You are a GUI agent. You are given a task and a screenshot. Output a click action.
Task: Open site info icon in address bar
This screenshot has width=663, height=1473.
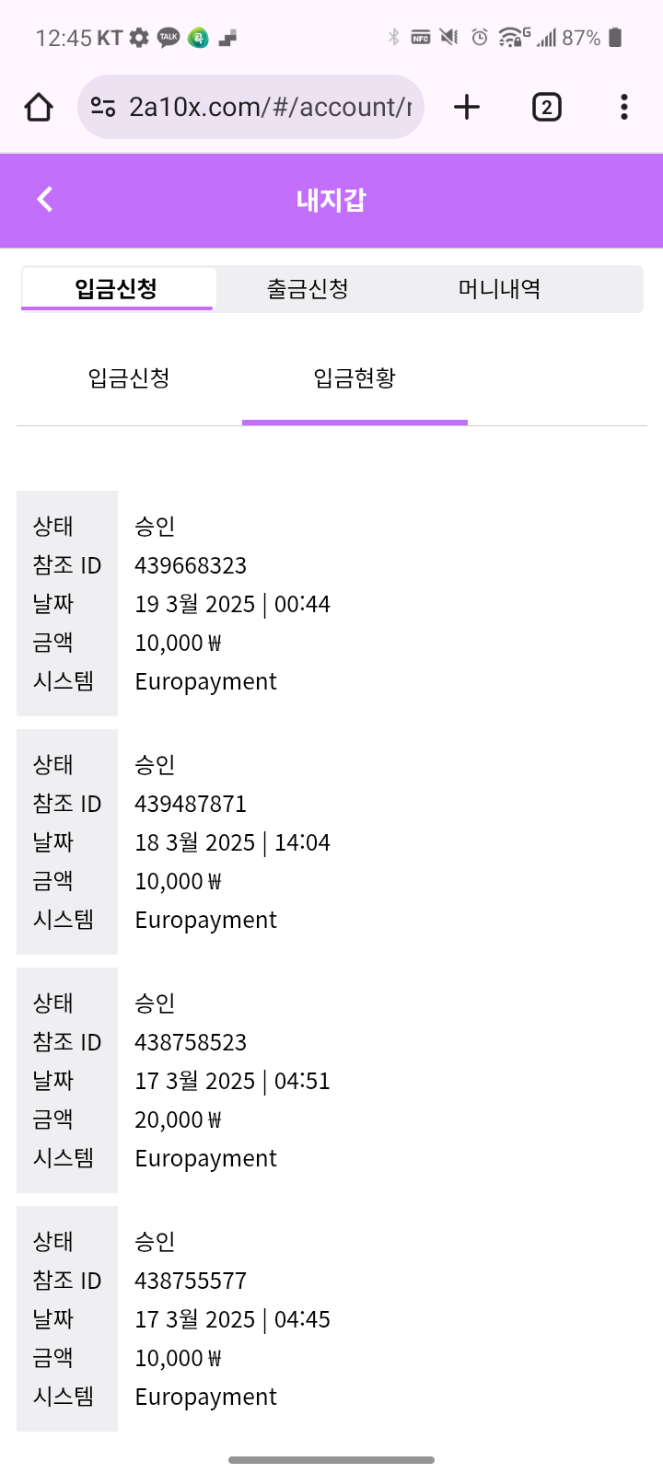point(103,108)
